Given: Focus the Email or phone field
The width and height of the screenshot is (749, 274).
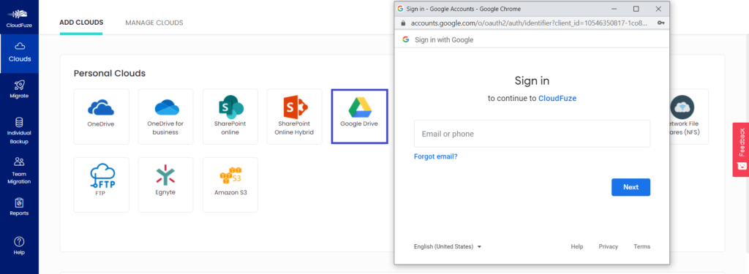Looking at the screenshot, I should (x=532, y=134).
